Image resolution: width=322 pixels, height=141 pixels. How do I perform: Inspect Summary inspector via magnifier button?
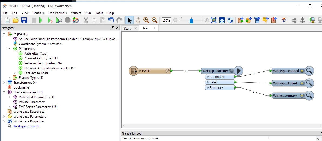pos(309,96)
